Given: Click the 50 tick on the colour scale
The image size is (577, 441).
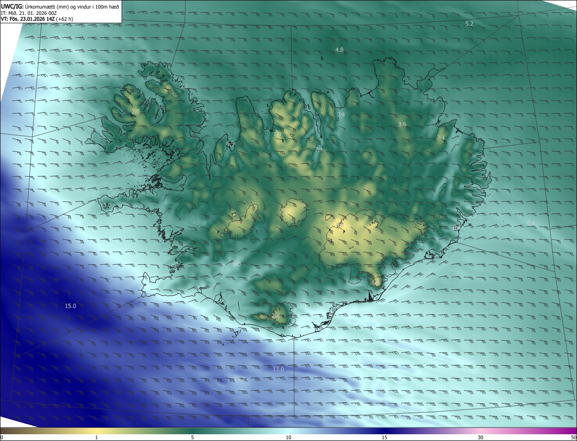Looking at the screenshot, I should 573,437.
